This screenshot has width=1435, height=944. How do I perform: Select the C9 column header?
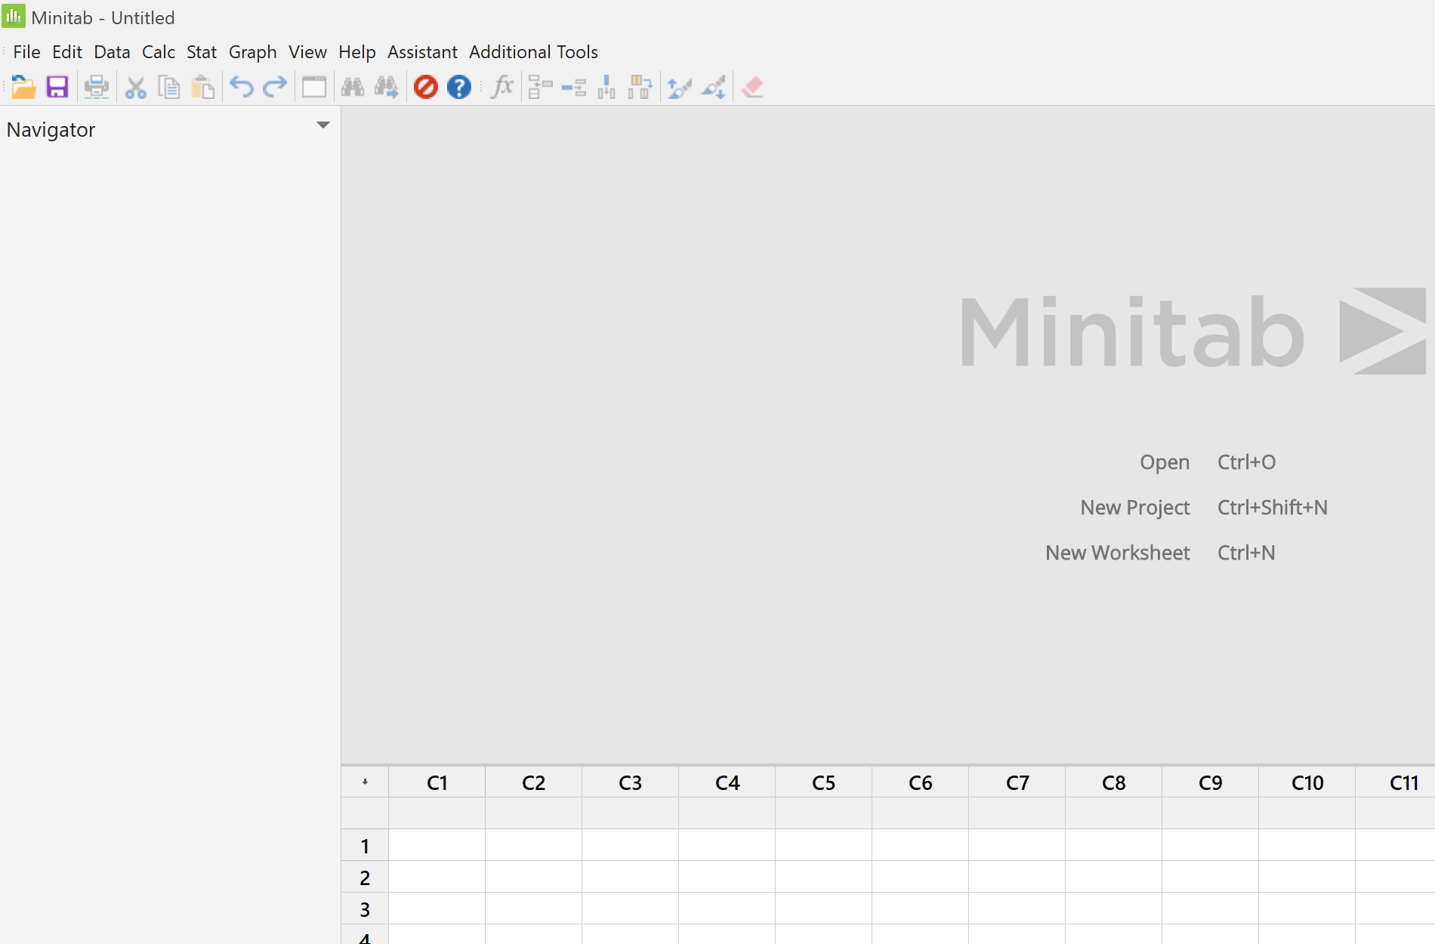(1211, 782)
